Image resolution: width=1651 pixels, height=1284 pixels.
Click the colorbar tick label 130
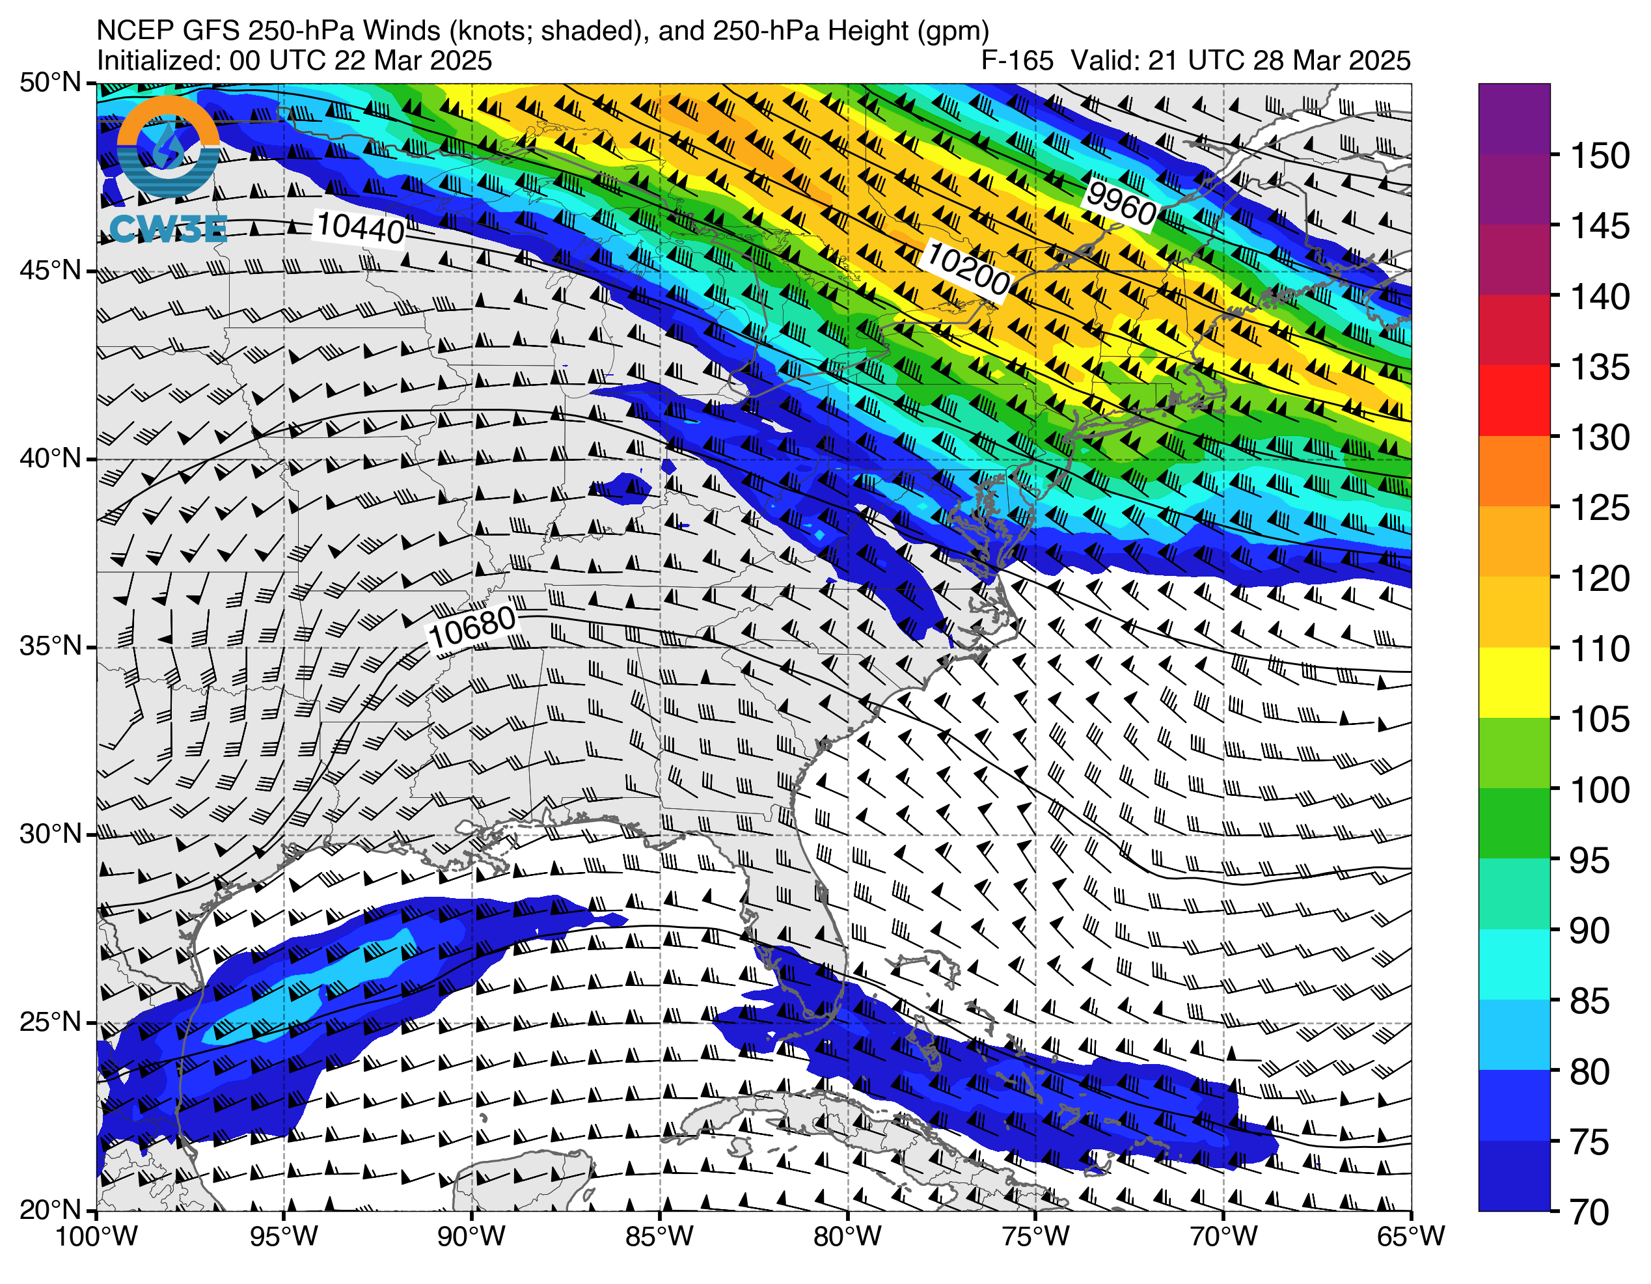(1600, 437)
